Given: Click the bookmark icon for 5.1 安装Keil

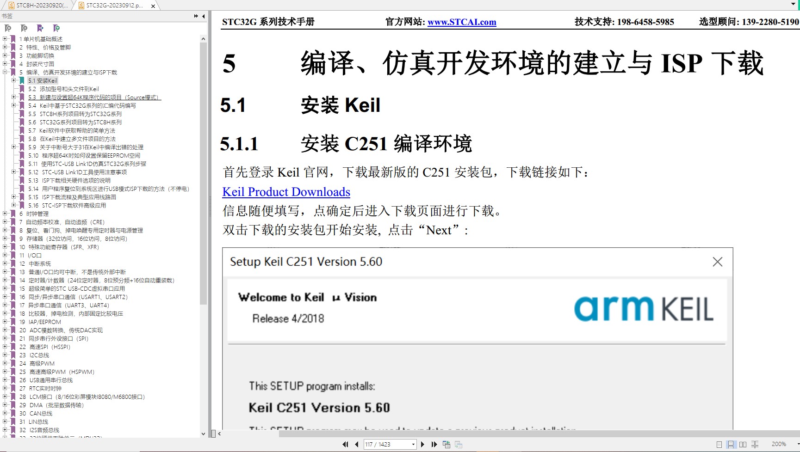Looking at the screenshot, I should coord(21,80).
